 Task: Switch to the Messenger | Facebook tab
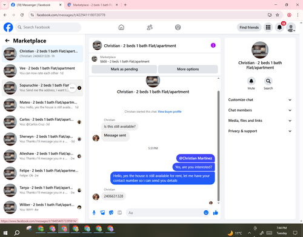point(34,5)
